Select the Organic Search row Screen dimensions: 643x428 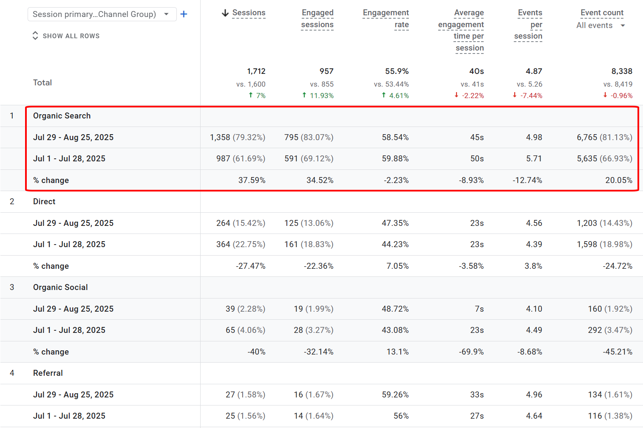click(x=62, y=116)
